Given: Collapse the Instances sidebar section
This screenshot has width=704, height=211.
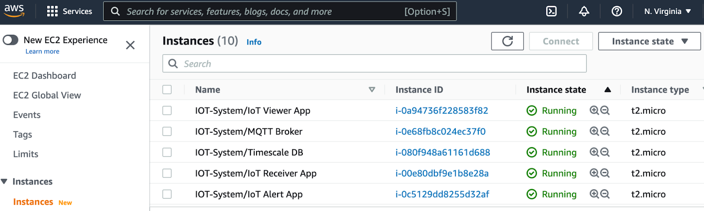Looking at the screenshot, I should [x=4, y=182].
